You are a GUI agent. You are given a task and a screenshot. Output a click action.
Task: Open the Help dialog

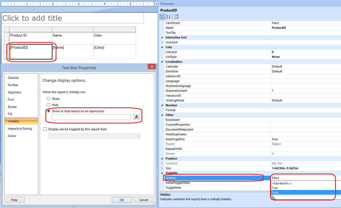14,200
